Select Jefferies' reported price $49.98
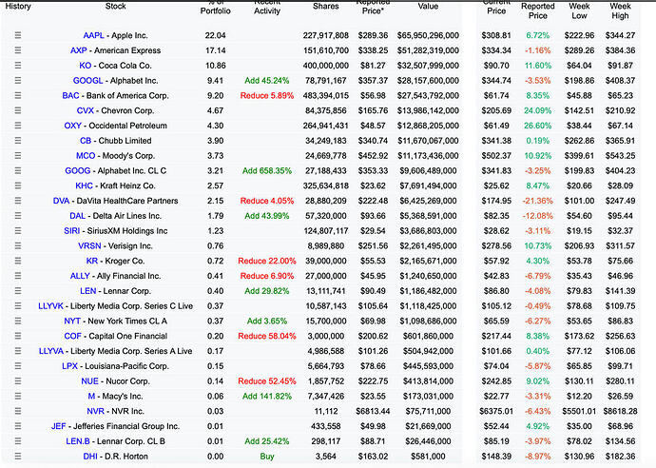This screenshot has height=468, width=656. tap(373, 426)
